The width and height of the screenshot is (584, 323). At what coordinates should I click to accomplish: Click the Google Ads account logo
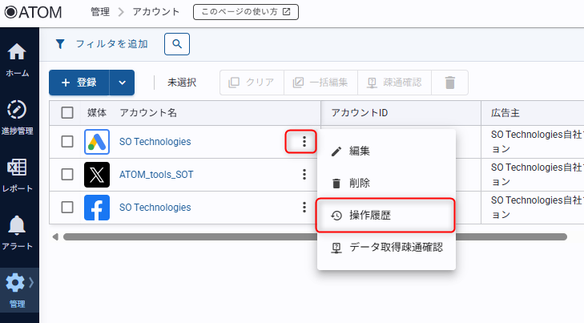(x=97, y=142)
